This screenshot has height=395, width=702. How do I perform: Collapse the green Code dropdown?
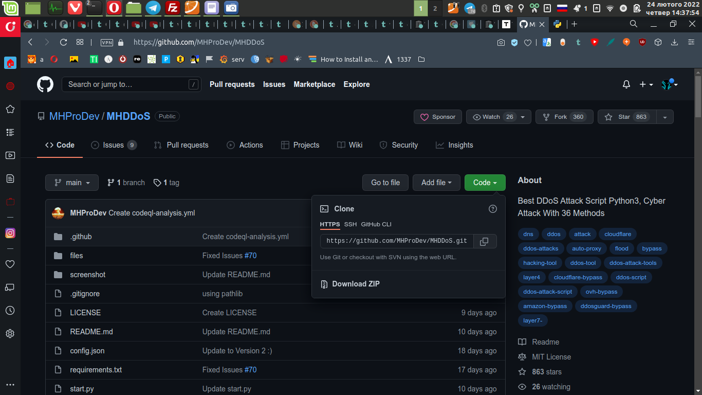(x=485, y=183)
